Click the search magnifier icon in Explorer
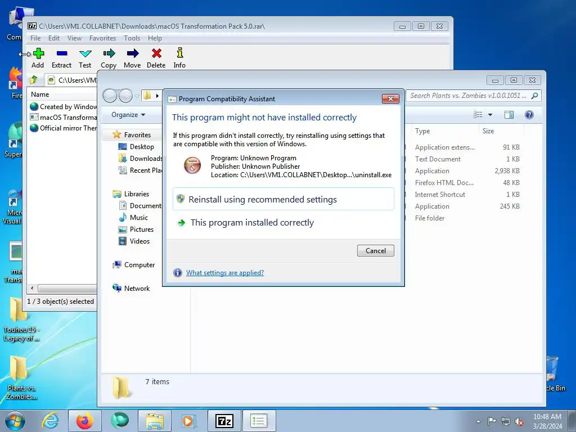This screenshot has height=432, width=576. point(535,96)
